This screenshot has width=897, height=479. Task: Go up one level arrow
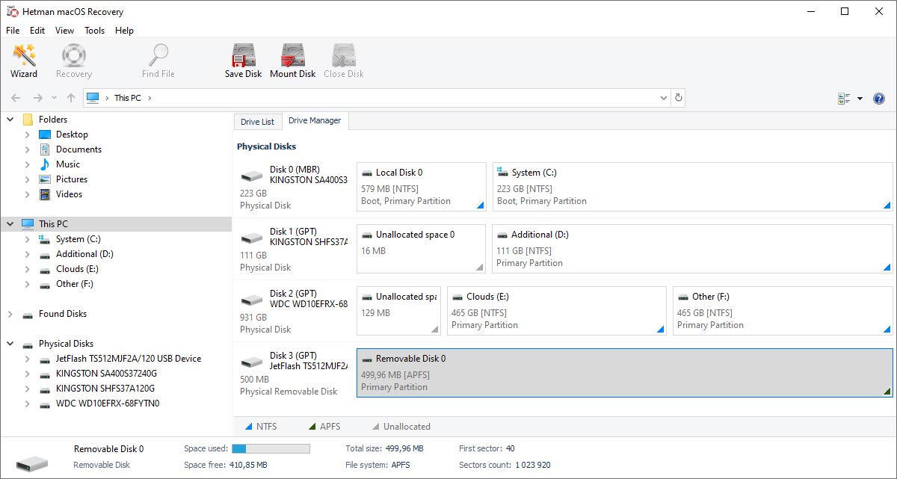point(71,98)
